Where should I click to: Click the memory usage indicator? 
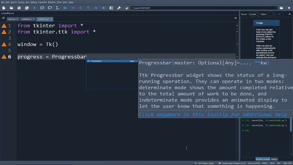pyautogui.click(x=288, y=163)
